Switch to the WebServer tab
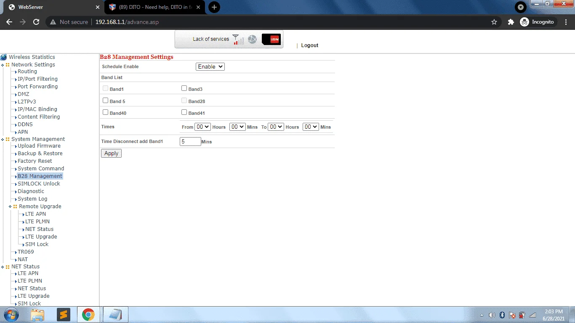575x323 pixels. coord(54,7)
